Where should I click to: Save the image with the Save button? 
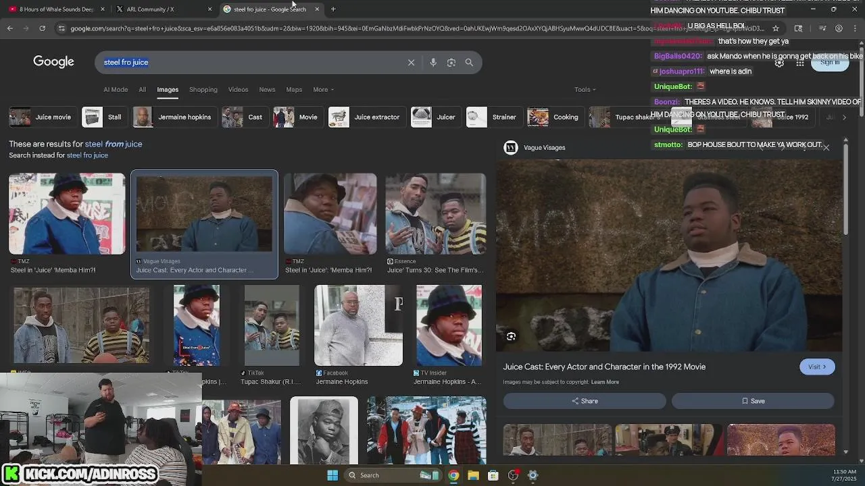(x=753, y=401)
